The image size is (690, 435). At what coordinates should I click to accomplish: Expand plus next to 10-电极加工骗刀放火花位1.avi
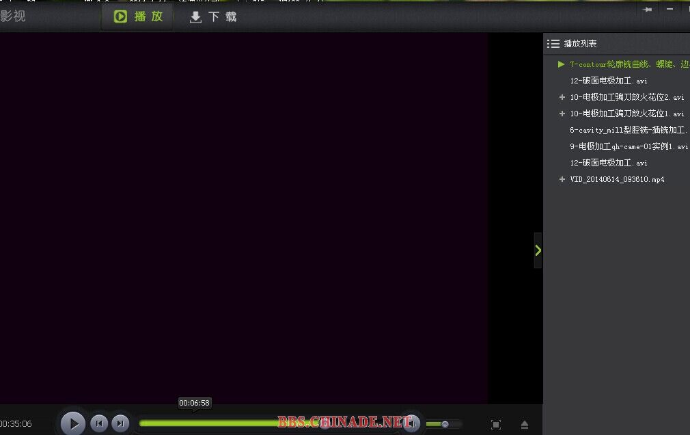click(x=562, y=114)
